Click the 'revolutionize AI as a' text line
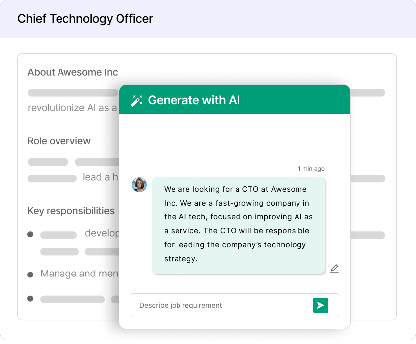The image size is (416, 344). click(72, 108)
